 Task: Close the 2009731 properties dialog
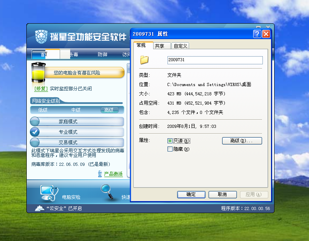tap(266, 34)
